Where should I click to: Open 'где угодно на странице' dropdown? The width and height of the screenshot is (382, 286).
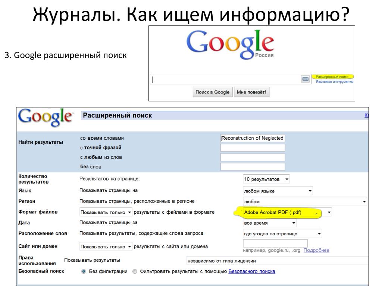click(283, 234)
